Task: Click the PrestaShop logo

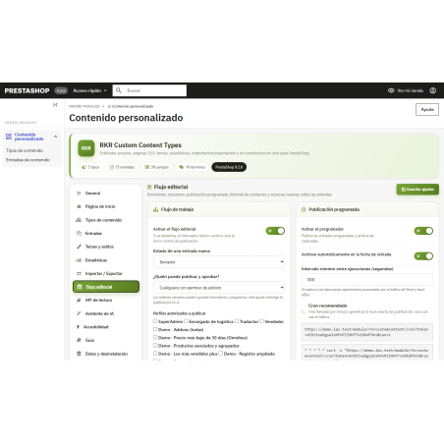Action: [27, 90]
